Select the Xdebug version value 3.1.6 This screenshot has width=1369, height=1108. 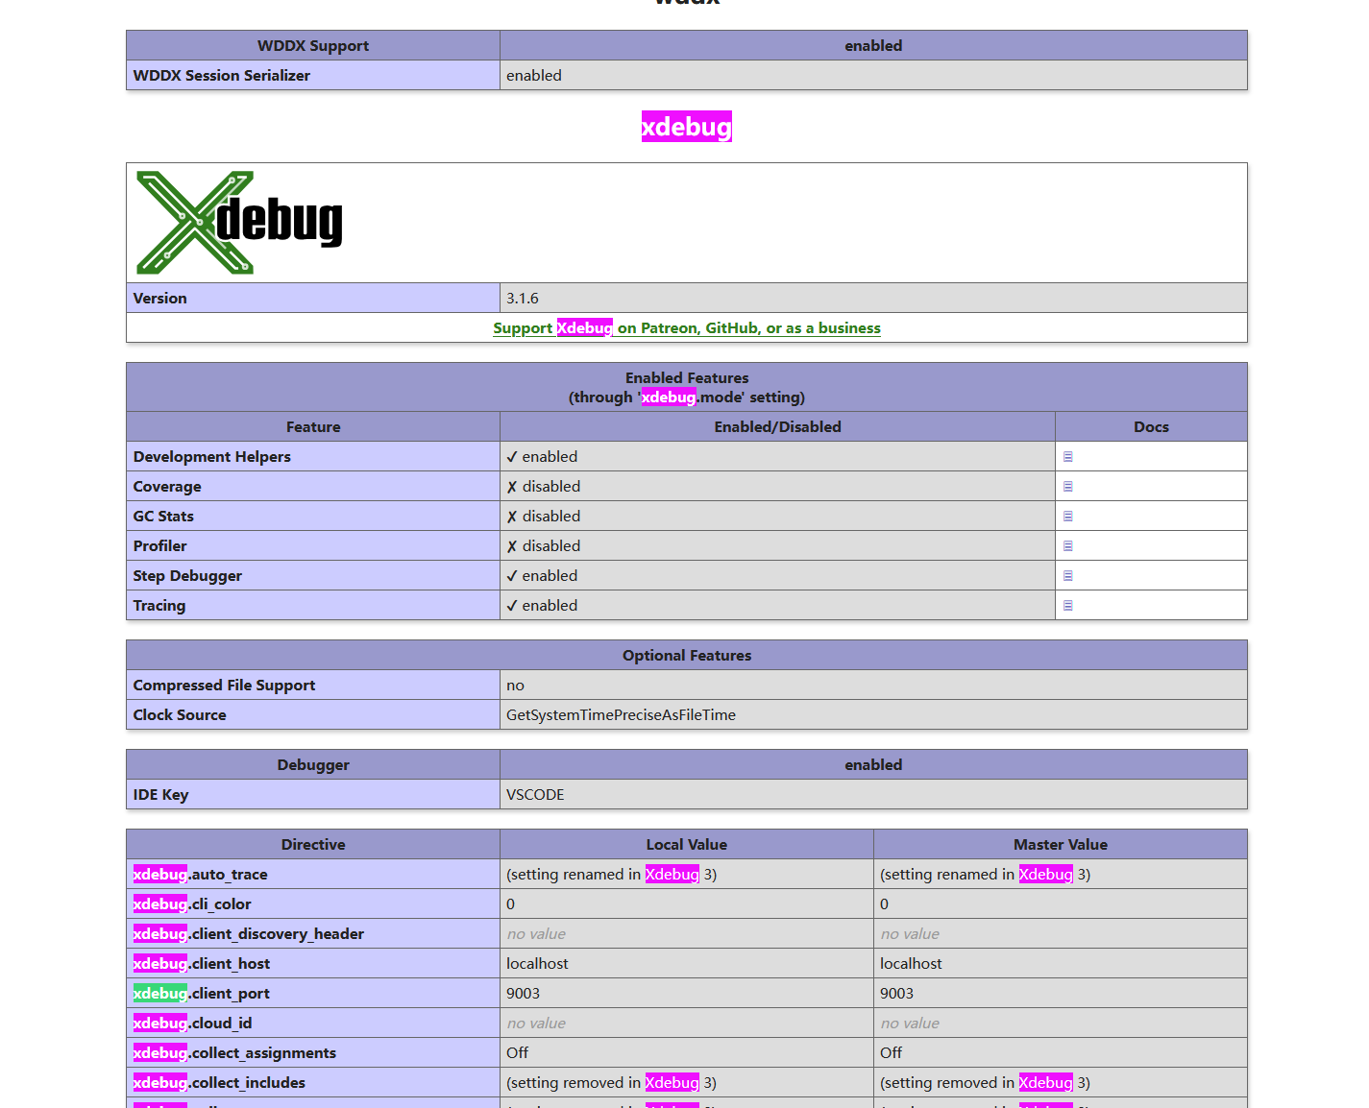click(523, 299)
